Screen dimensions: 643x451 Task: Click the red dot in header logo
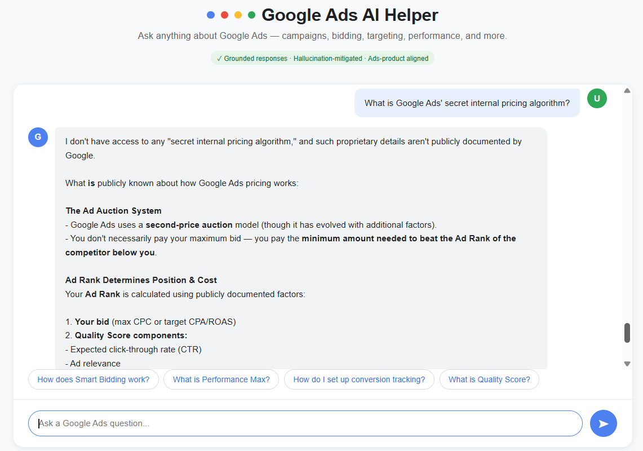coord(224,15)
